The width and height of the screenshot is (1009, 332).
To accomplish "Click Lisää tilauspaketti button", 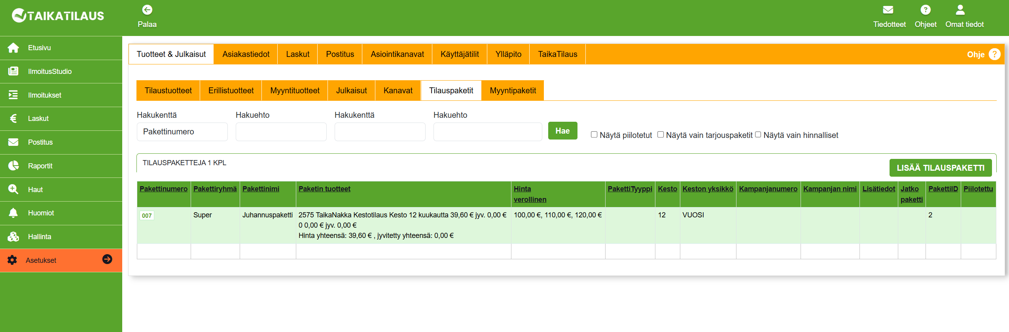I will [x=940, y=168].
